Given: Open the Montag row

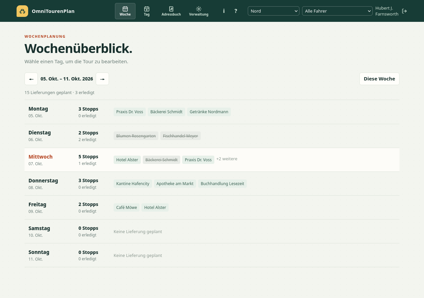Looking at the screenshot, I should coord(212,112).
